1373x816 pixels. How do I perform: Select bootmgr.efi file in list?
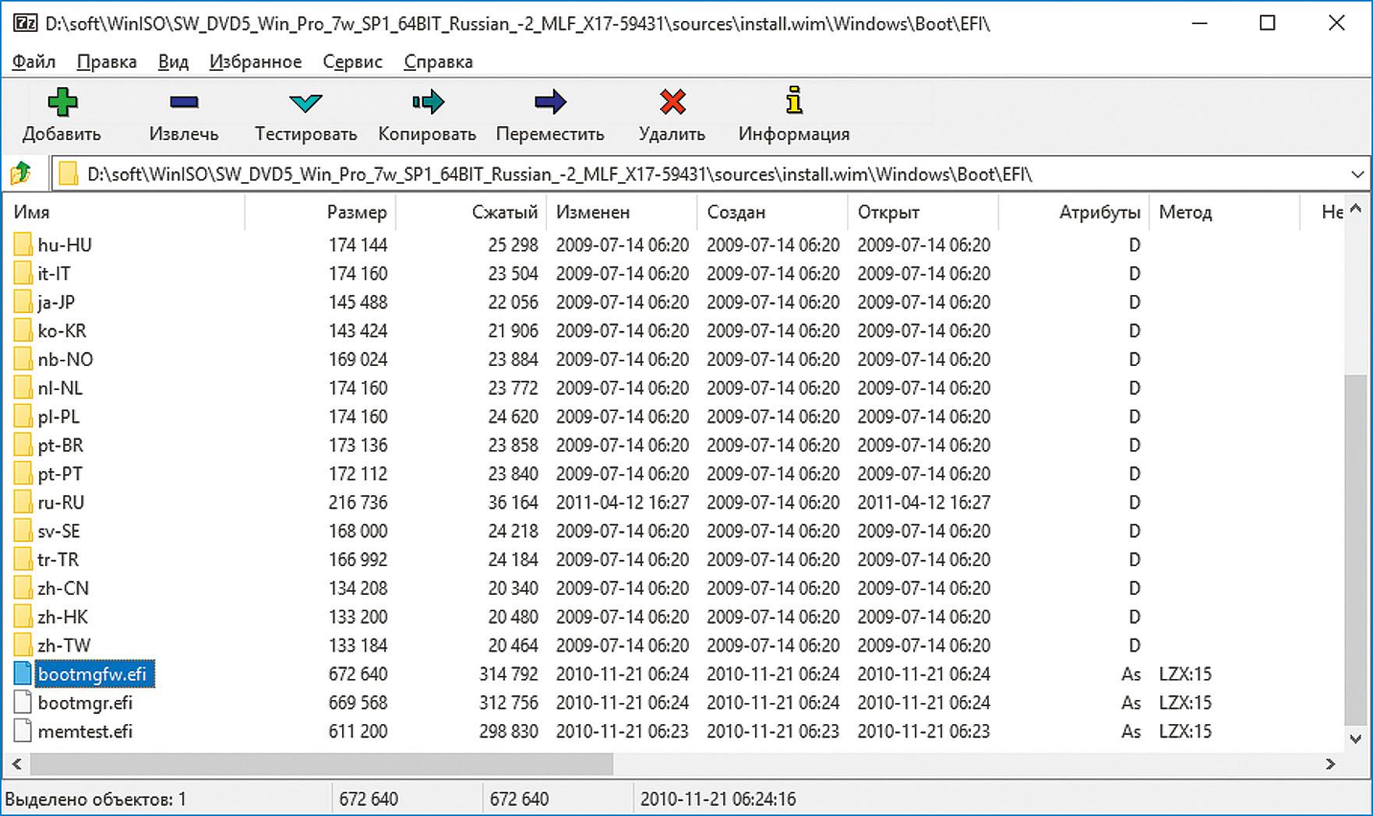click(85, 702)
